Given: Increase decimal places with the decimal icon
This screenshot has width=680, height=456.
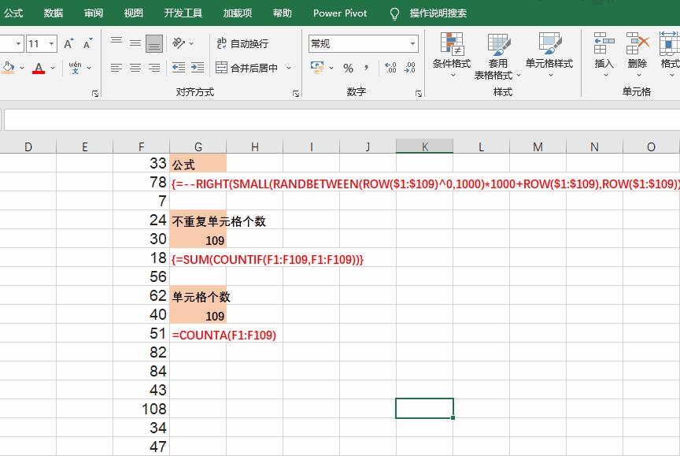Looking at the screenshot, I should click(x=390, y=68).
